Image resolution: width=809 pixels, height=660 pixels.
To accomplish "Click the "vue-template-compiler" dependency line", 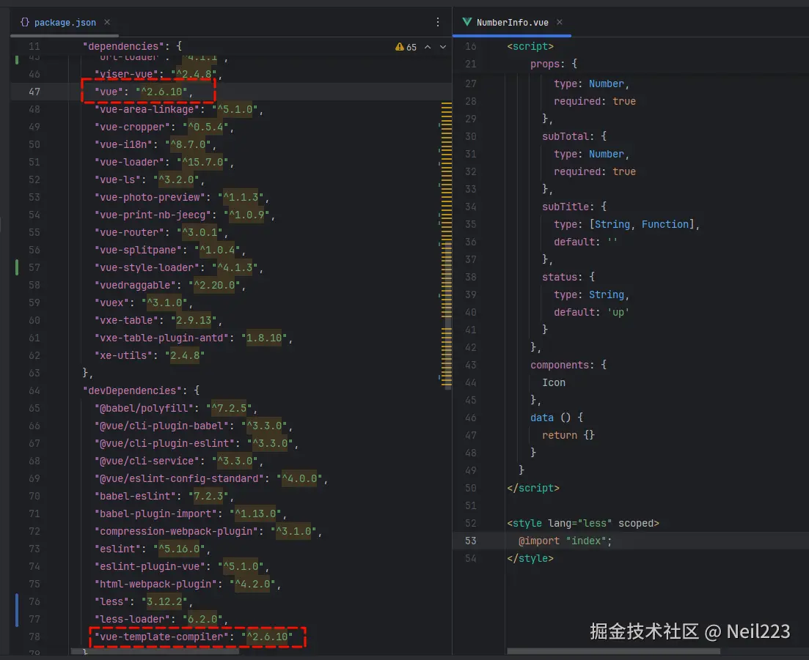I will [194, 637].
